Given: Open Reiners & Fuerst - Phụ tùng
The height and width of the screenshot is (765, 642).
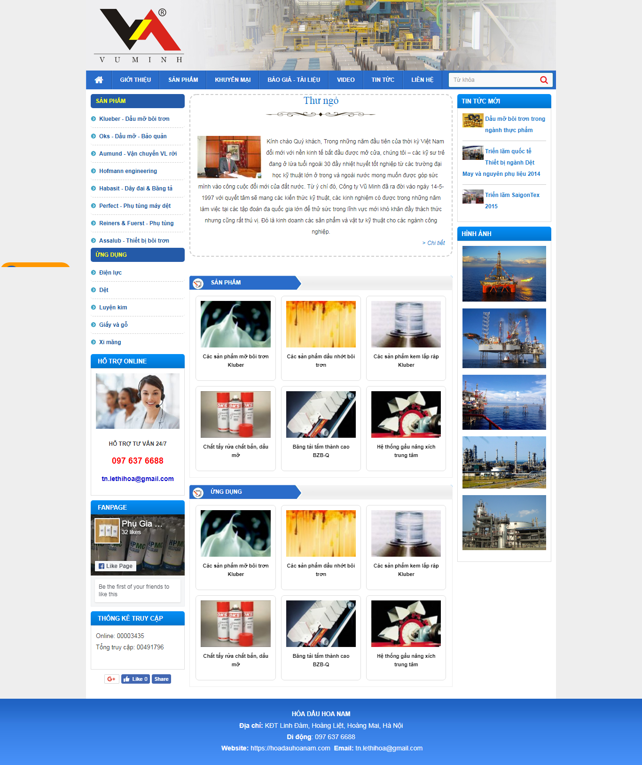Looking at the screenshot, I should click(x=136, y=223).
